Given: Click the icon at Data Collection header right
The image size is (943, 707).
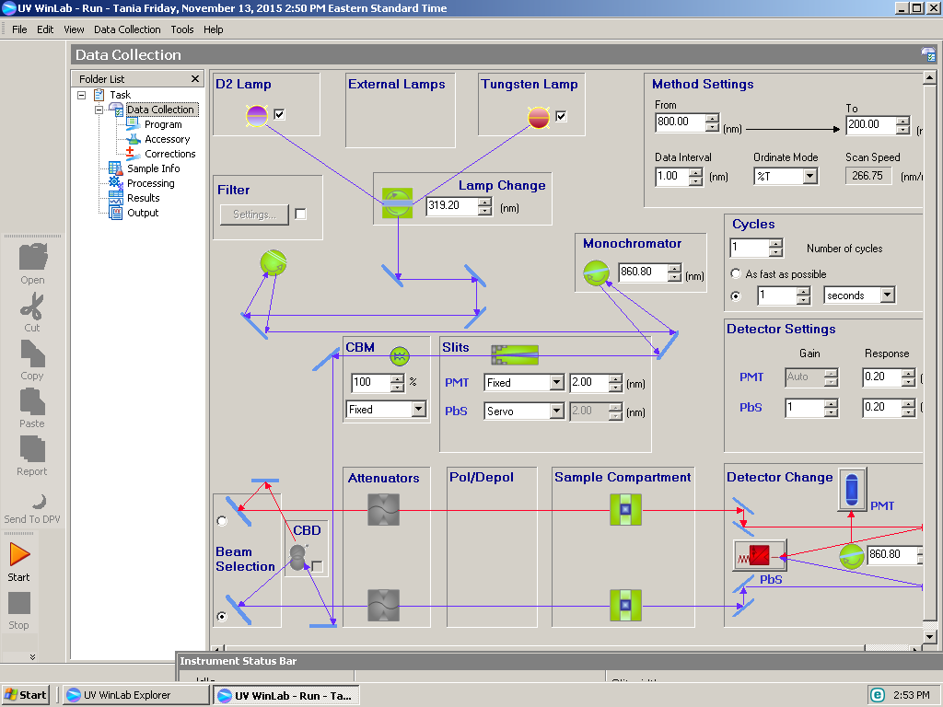Looking at the screenshot, I should click(928, 54).
